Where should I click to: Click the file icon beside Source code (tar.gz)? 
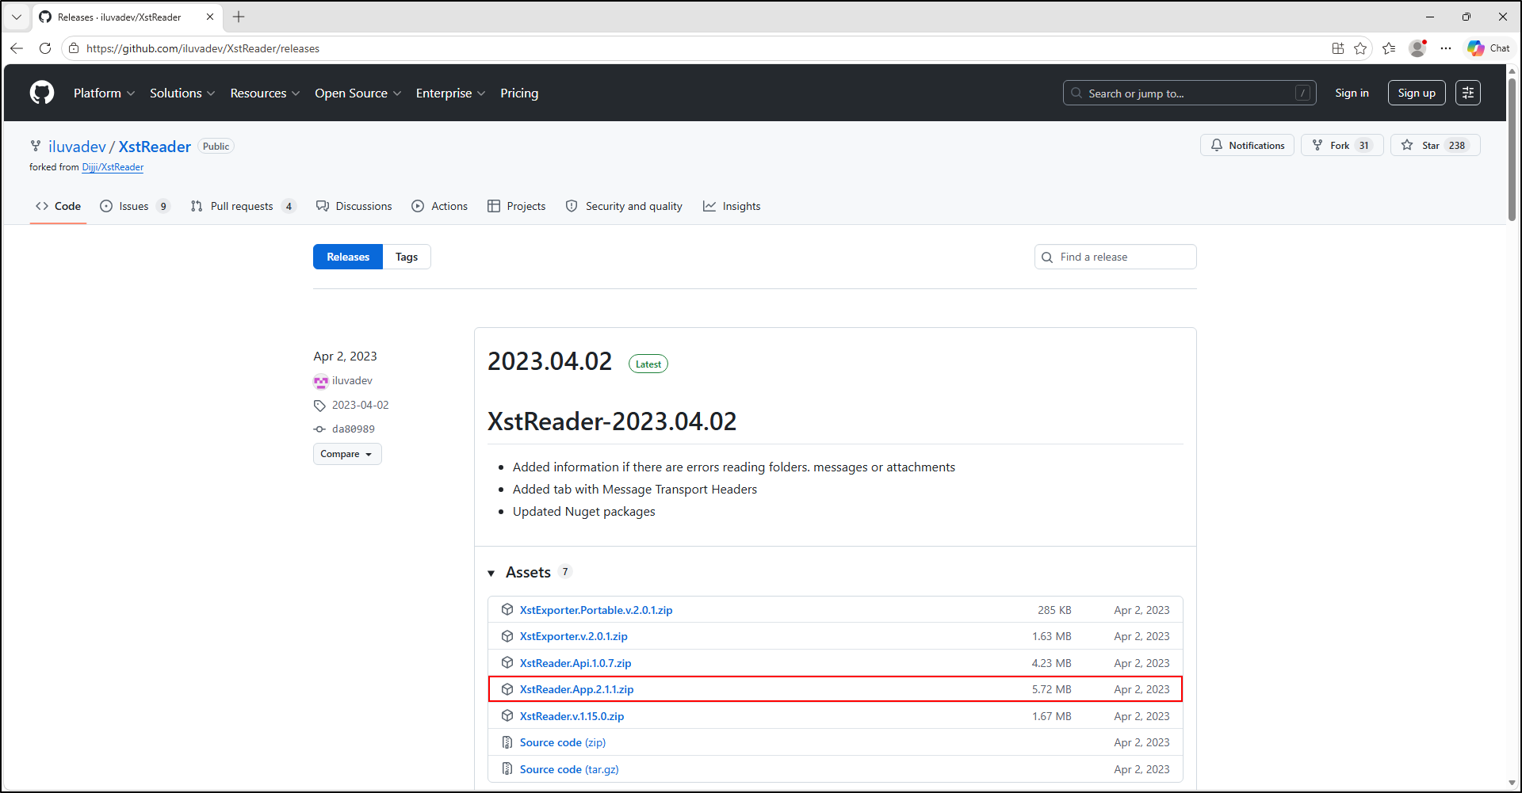click(507, 769)
